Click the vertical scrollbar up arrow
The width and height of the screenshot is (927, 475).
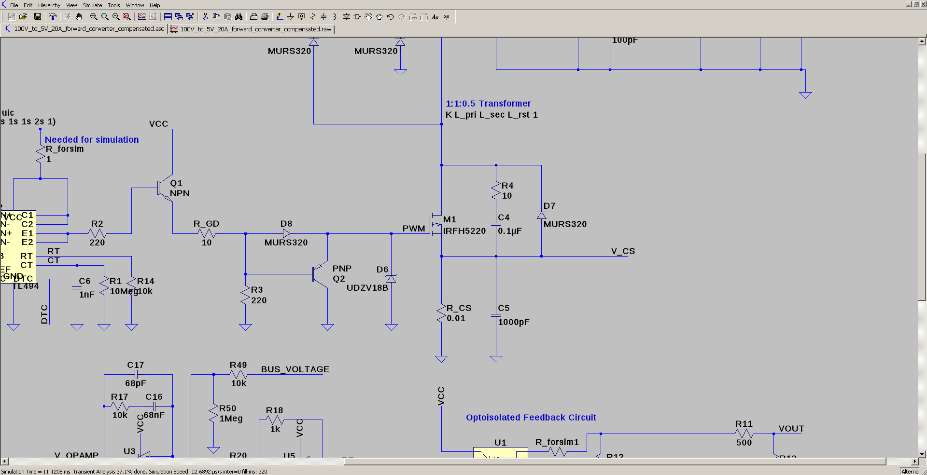click(922, 41)
